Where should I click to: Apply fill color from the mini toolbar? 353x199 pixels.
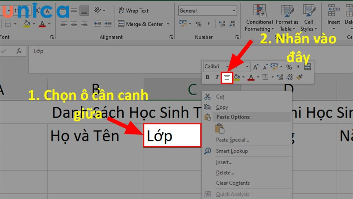point(237,77)
